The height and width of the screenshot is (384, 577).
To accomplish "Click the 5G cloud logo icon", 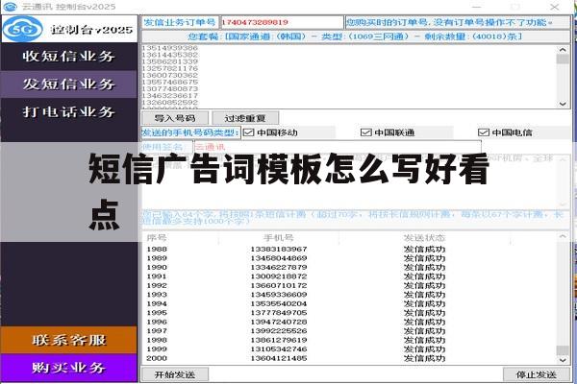I will click(x=23, y=29).
